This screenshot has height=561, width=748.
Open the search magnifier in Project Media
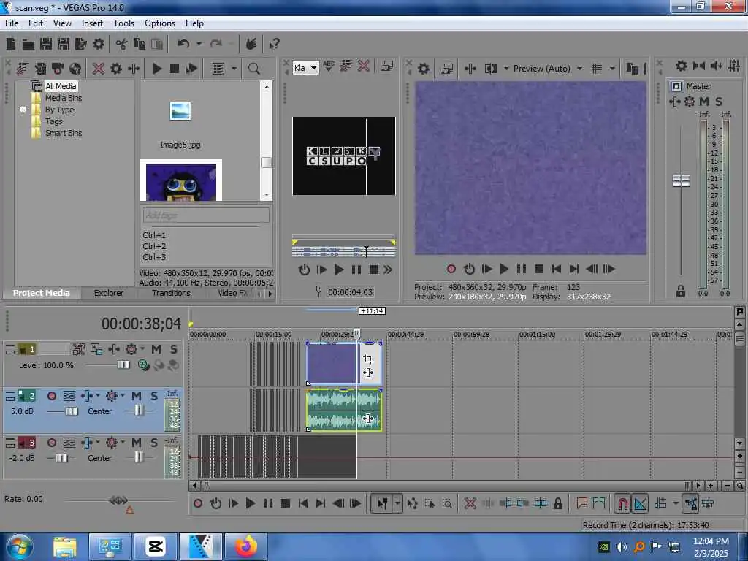(253, 69)
